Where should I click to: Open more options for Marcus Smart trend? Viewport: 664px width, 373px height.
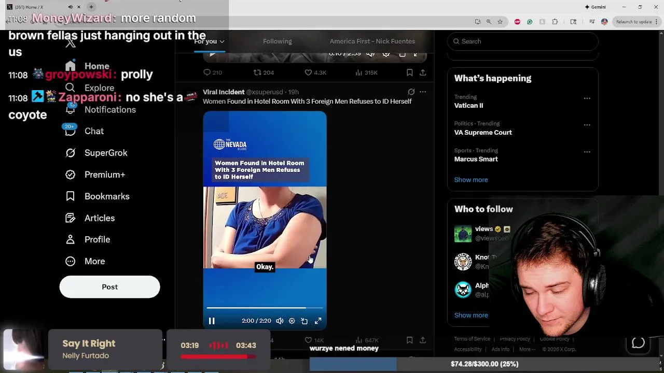[x=587, y=152]
